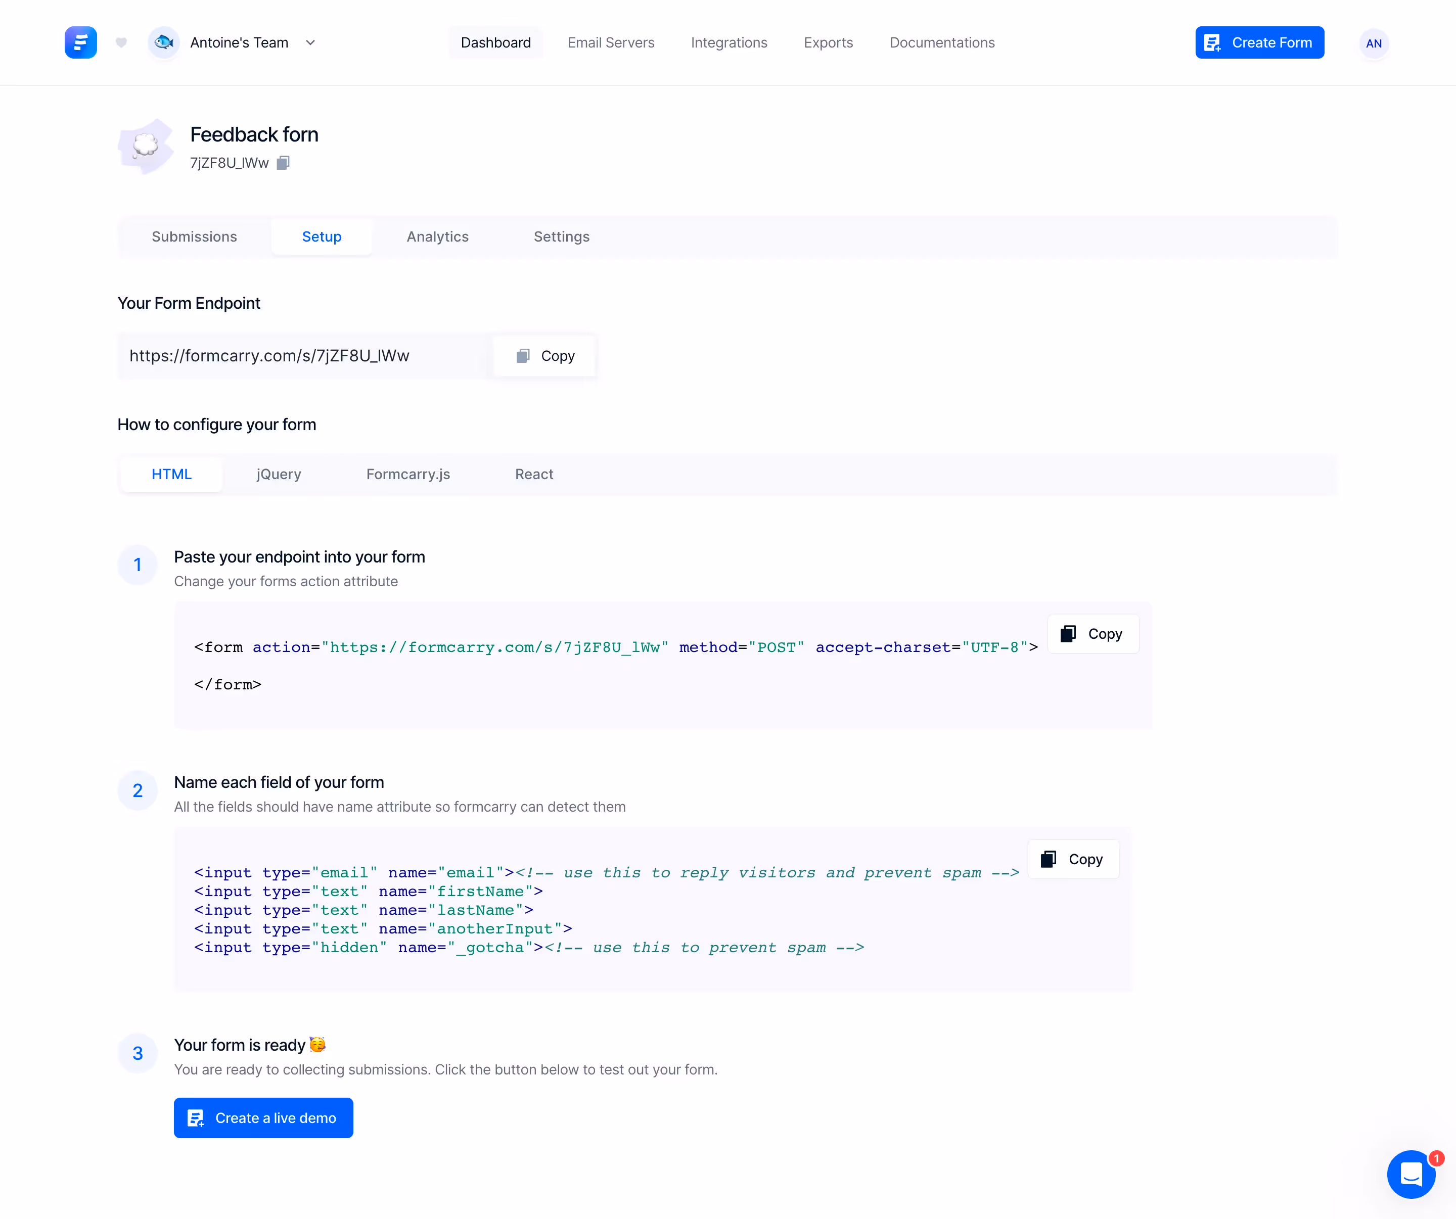Click Antoine's Team avatar image

164,42
